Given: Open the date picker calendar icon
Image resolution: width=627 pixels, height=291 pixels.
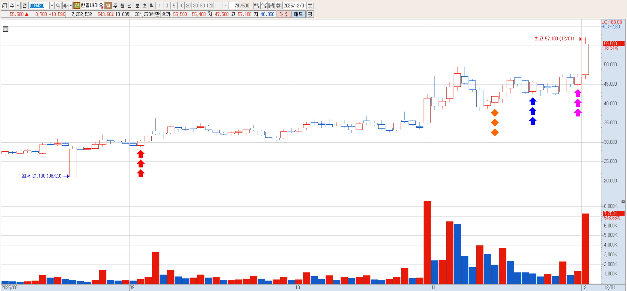Looking at the screenshot, I should (310, 5).
